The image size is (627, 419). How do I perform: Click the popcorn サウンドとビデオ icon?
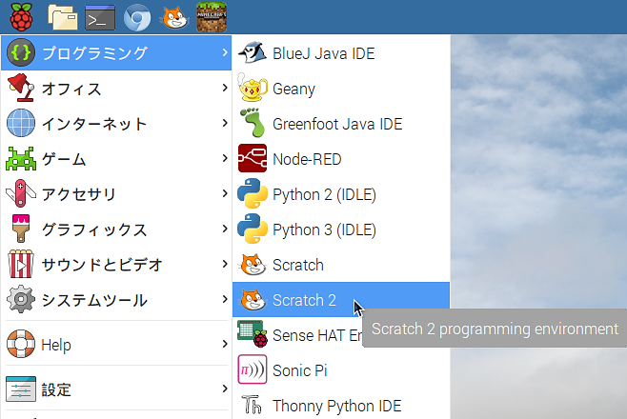(x=21, y=264)
